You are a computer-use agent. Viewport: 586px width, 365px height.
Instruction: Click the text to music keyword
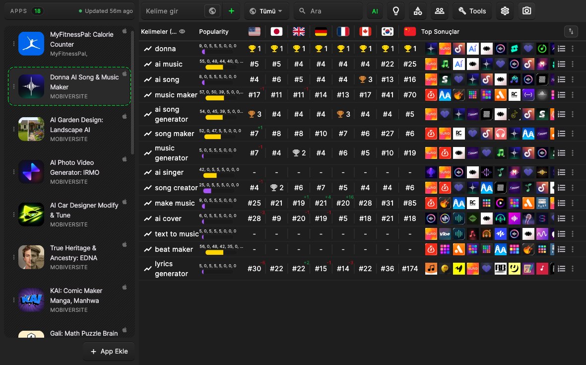pos(177,234)
